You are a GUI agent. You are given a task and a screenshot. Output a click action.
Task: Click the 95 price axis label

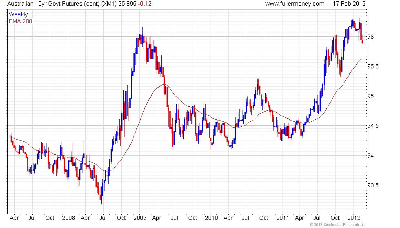[371, 96]
